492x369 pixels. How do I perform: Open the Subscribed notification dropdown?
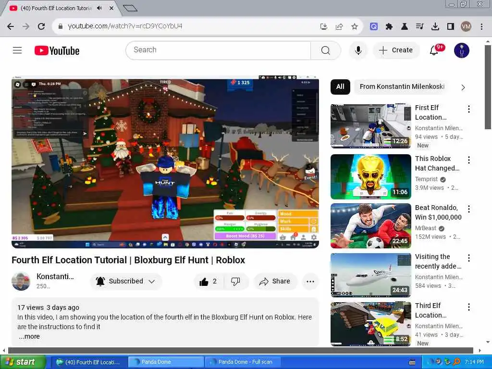126,281
